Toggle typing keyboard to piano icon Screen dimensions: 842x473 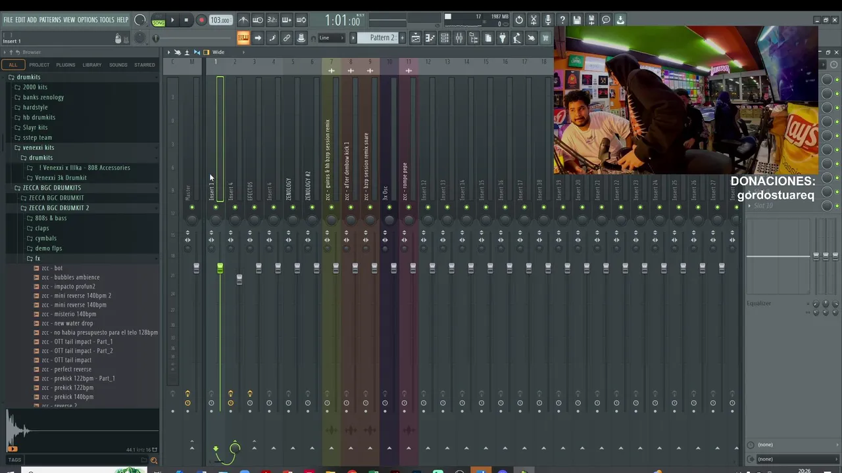pyautogui.click(x=243, y=38)
